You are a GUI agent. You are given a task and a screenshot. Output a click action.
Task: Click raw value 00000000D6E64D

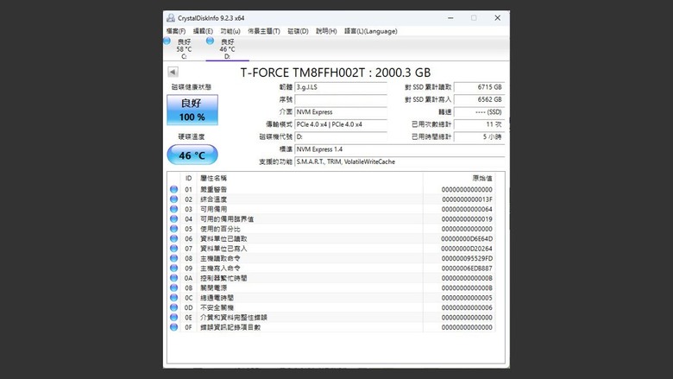467,238
